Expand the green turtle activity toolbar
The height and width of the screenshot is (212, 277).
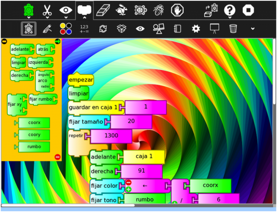point(28,10)
